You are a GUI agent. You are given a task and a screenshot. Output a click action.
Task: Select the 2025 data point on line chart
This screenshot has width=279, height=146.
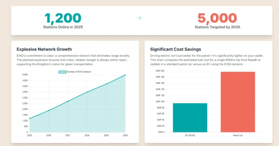click(x=29, y=118)
